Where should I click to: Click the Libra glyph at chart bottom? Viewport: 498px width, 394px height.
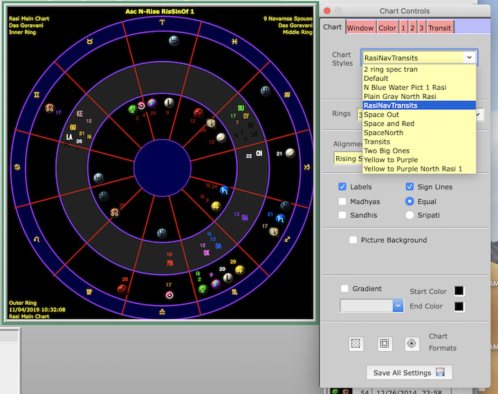[x=163, y=312]
